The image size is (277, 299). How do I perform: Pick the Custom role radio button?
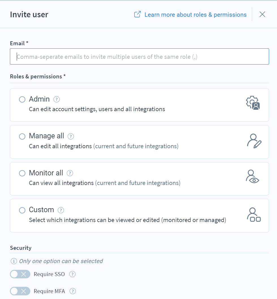tap(22, 210)
